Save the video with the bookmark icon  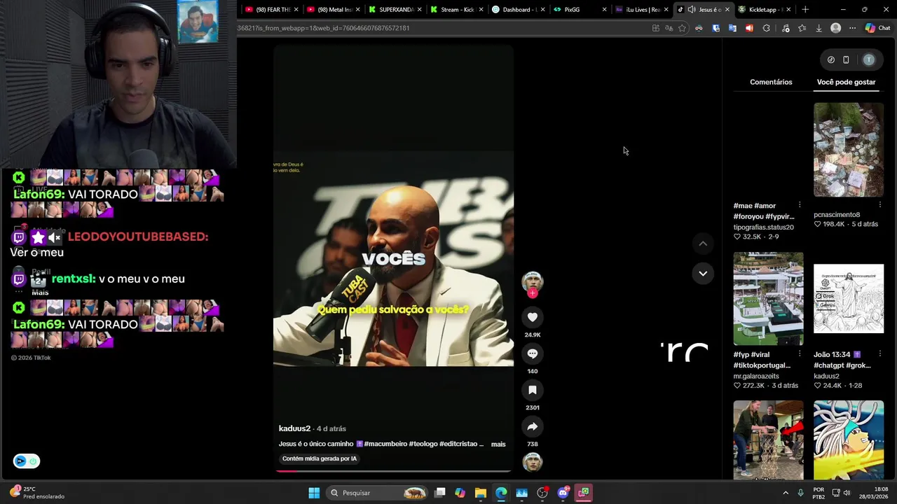(533, 390)
